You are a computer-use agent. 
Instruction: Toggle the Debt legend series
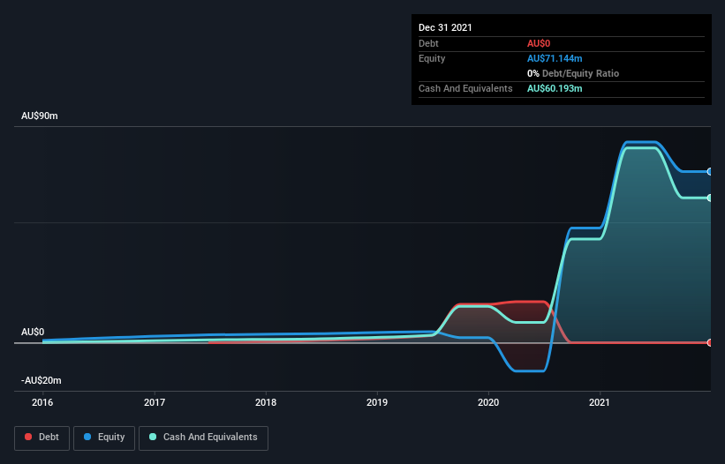[x=42, y=438]
